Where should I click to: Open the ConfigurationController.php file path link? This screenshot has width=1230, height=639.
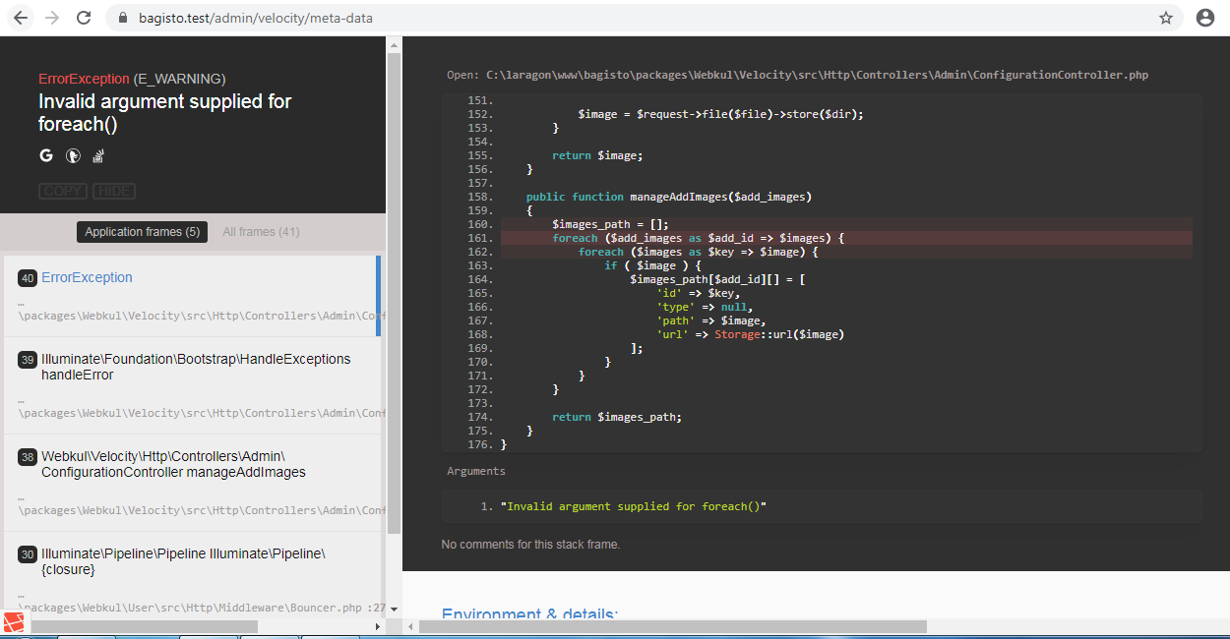coord(817,75)
